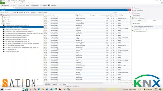Select object 238 Setpoint temperature row
Image resolution: width=163 pixels, height=91 pixels.
[87, 19]
